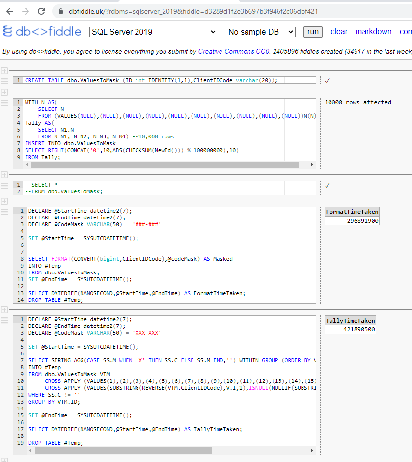Click the 'XXX-XXX' mask string line
Image resolution: width=412 pixels, height=462 pixels.
click(x=95, y=333)
